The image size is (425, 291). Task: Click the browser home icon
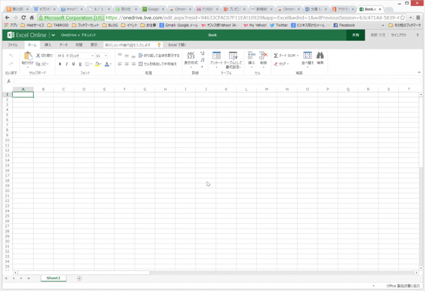(x=32, y=18)
